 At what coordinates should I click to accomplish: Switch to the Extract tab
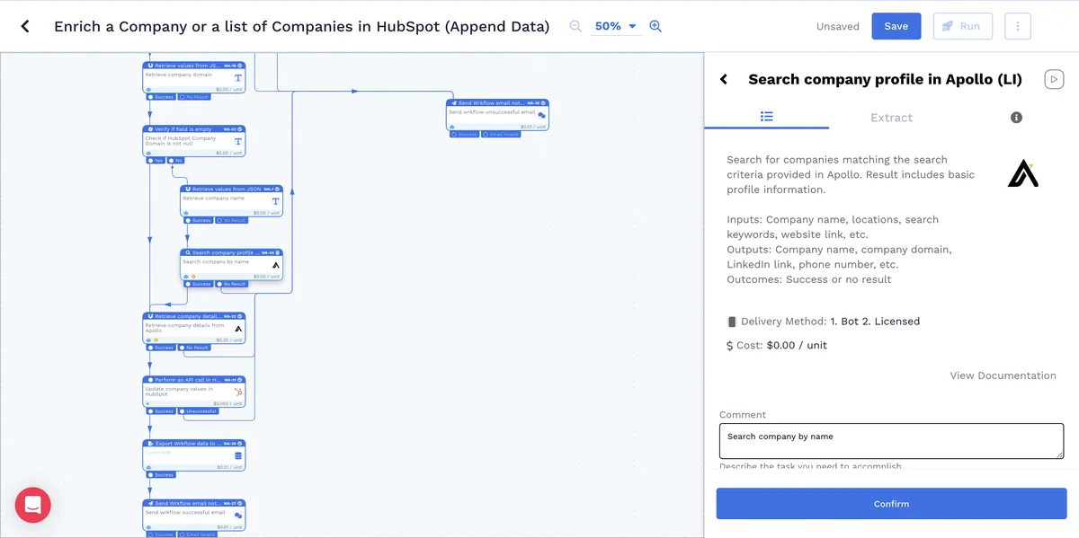(x=891, y=118)
